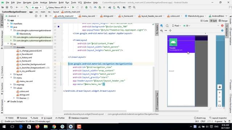Switch to colors.xml editor tab
The image size is (232, 130).
[x=175, y=16]
